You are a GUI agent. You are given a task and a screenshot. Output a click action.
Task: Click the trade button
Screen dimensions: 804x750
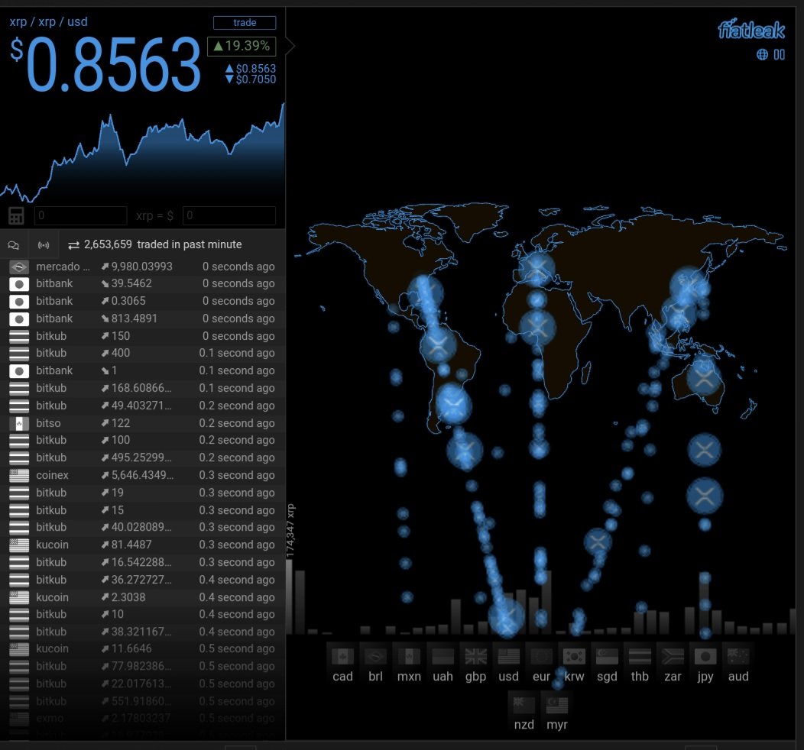coord(245,23)
